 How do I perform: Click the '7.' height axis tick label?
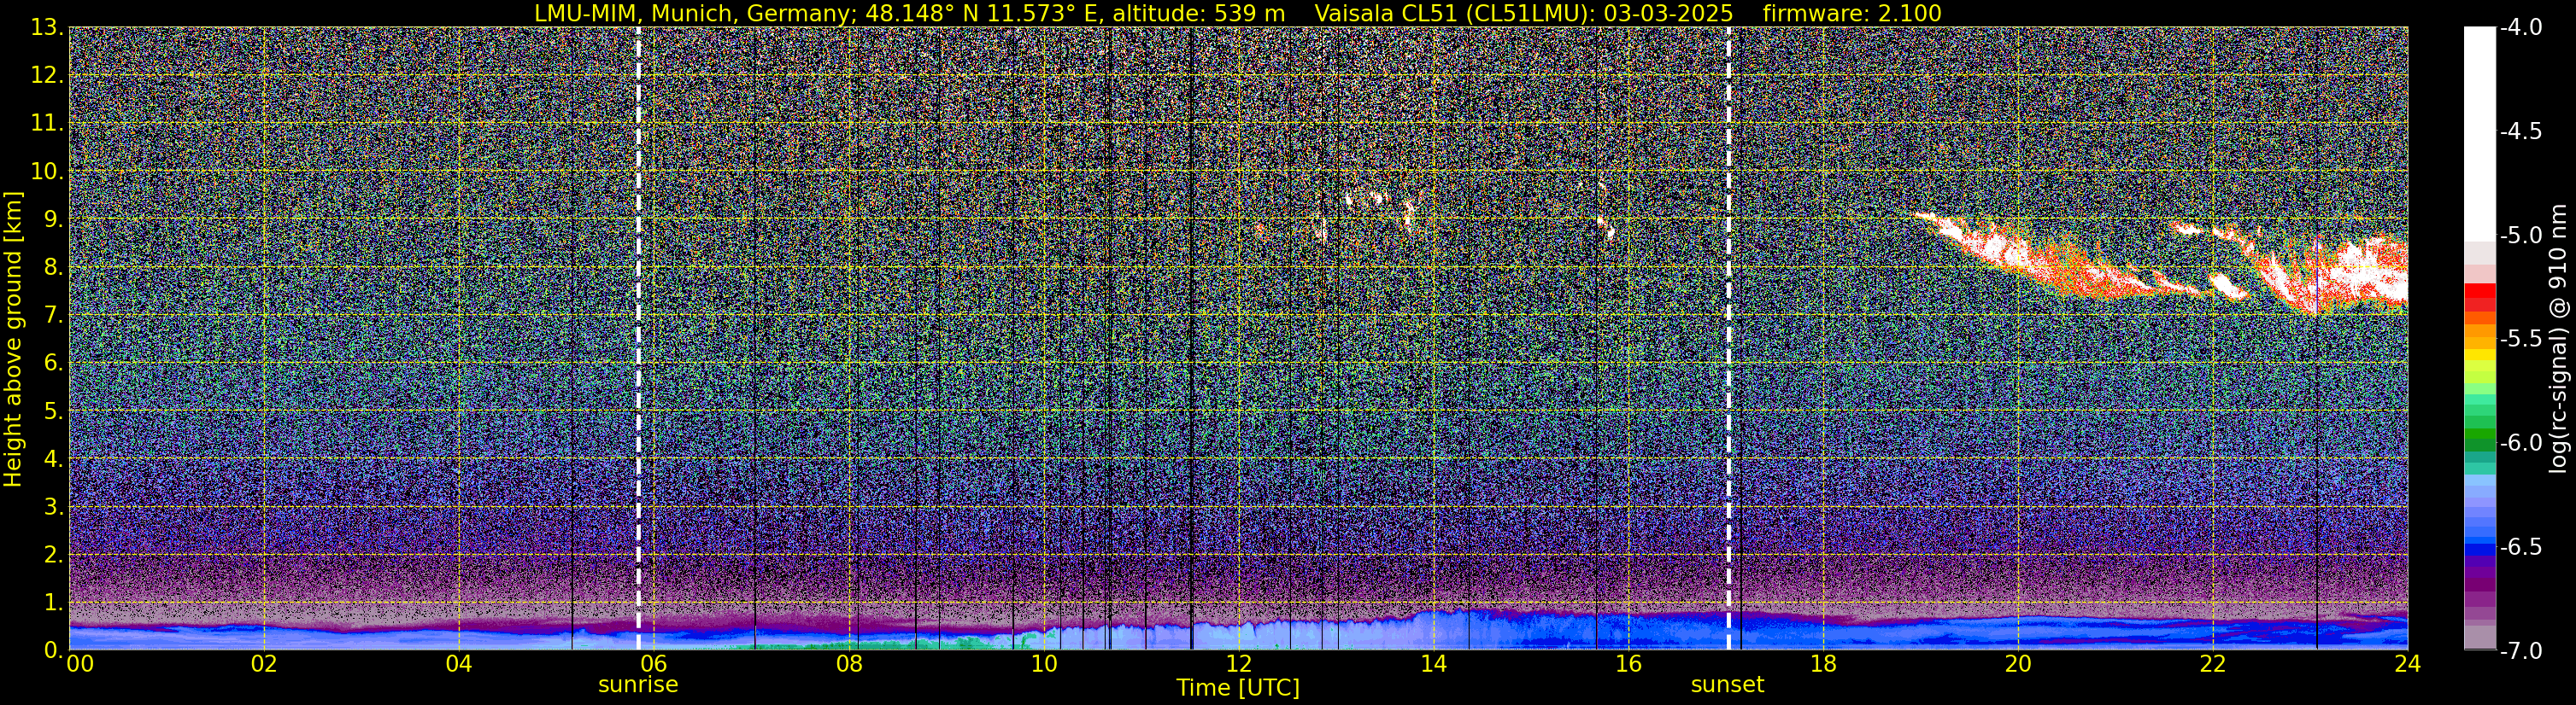click(54, 316)
